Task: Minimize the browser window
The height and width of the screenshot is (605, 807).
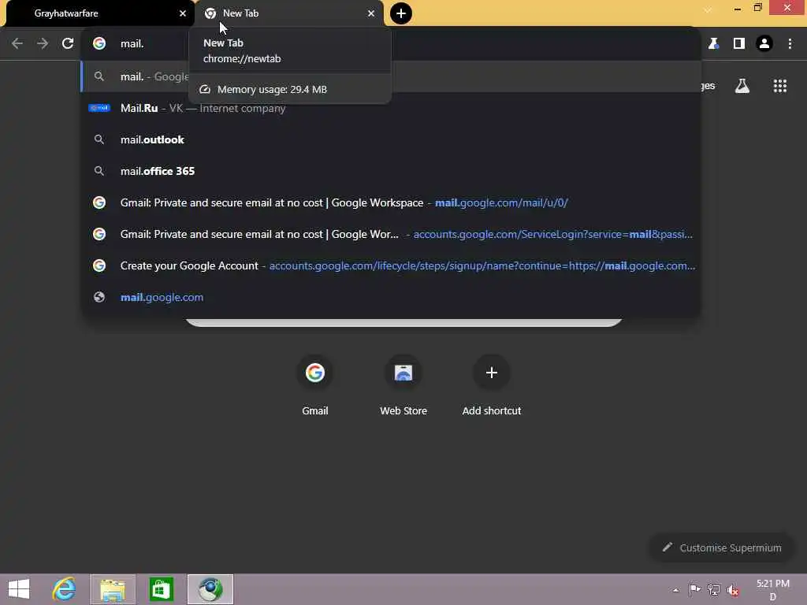Action: click(x=738, y=8)
